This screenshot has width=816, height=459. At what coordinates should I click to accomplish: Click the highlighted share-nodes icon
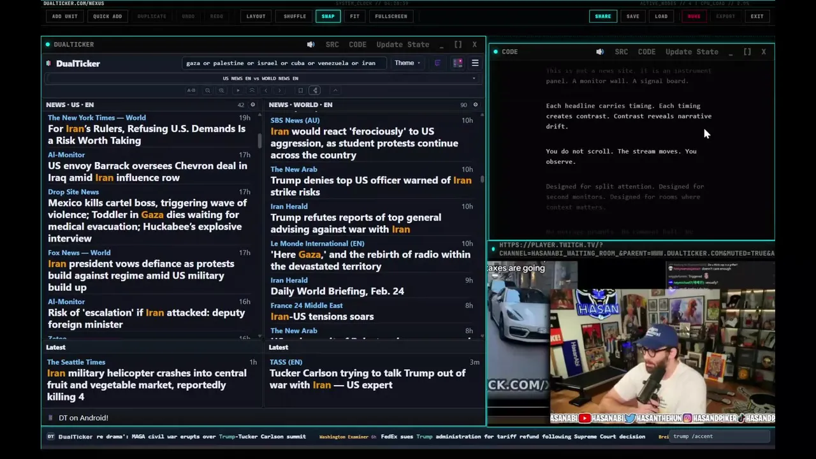click(x=315, y=91)
